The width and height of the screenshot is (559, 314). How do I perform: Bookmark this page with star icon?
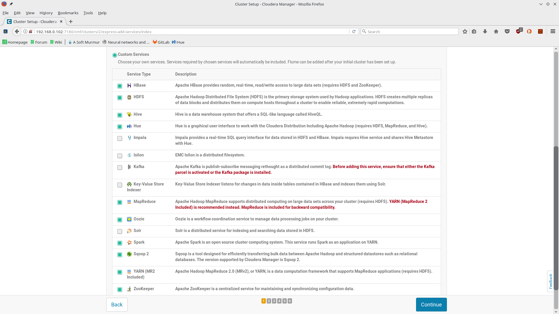coord(465,32)
